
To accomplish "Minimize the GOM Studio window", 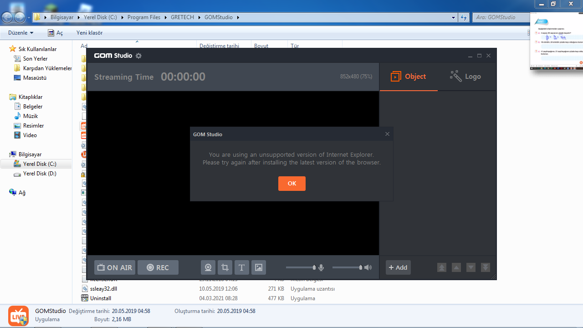I will [x=470, y=56].
